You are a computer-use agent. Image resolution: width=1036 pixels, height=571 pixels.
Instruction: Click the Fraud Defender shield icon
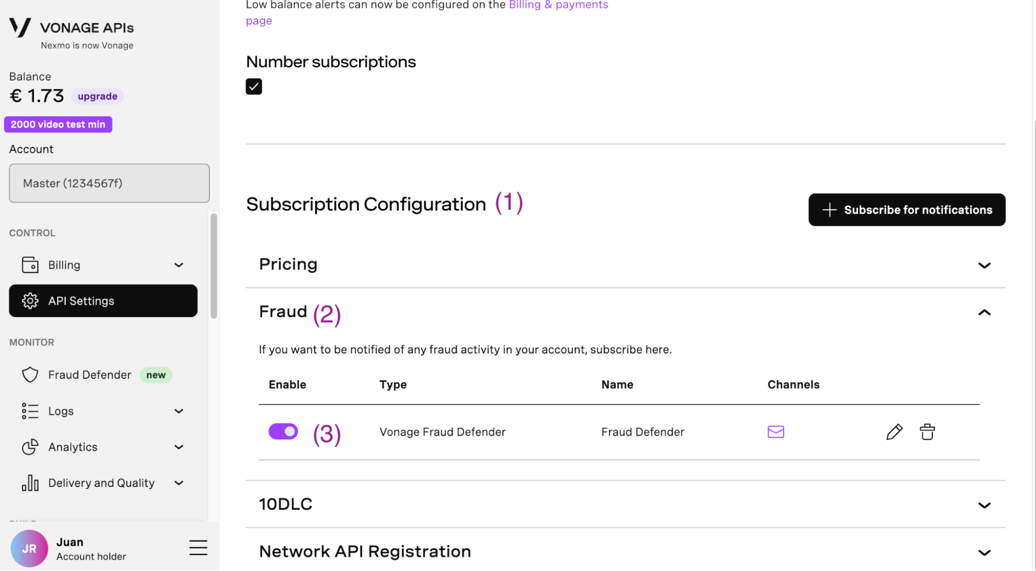coord(31,374)
